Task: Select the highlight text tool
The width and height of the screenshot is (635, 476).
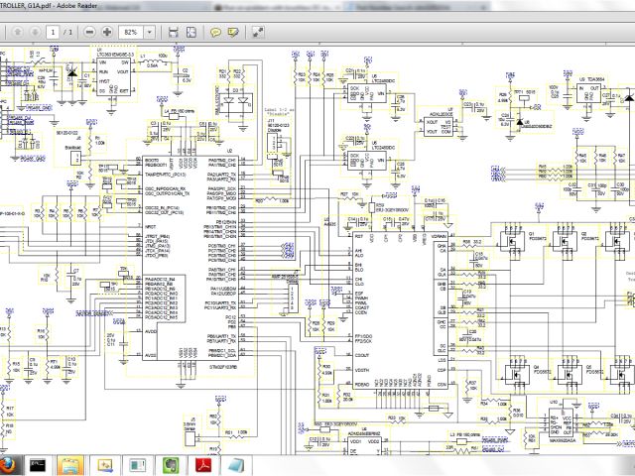Action: (233, 32)
